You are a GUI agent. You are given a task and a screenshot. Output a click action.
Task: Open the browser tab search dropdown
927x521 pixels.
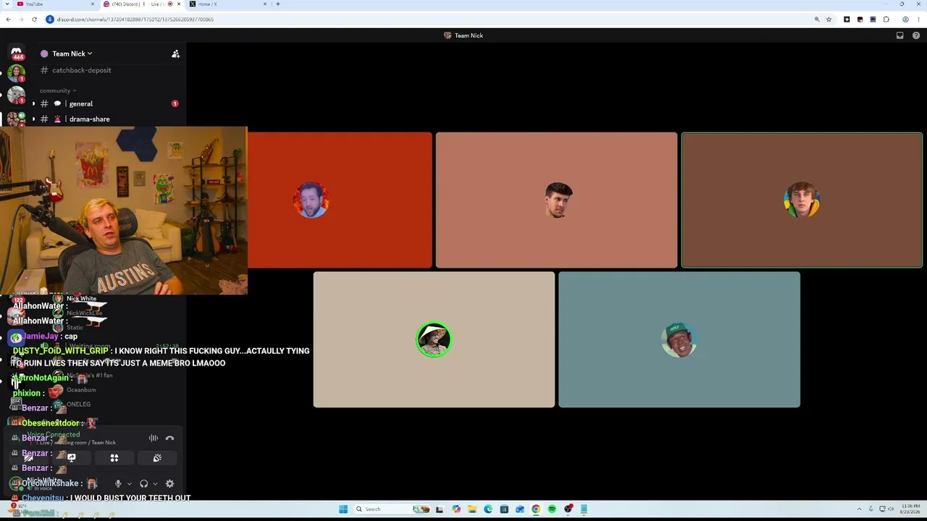7,4
